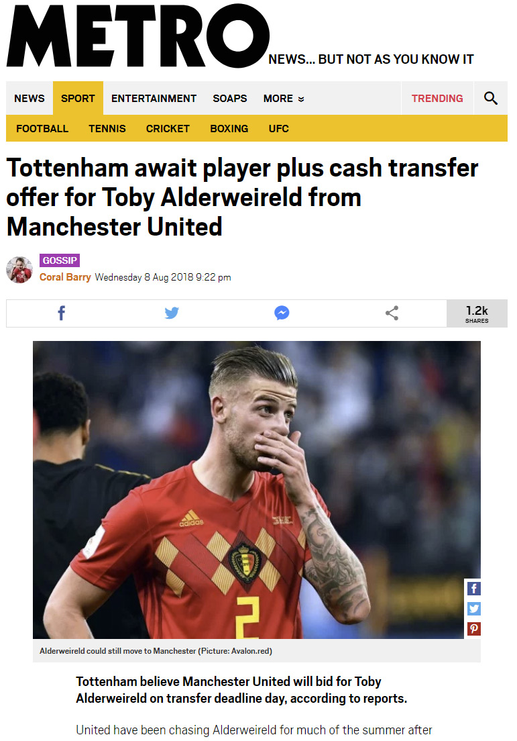517x741 pixels.
Task: Expand the MORE dropdown menu
Action: [283, 98]
